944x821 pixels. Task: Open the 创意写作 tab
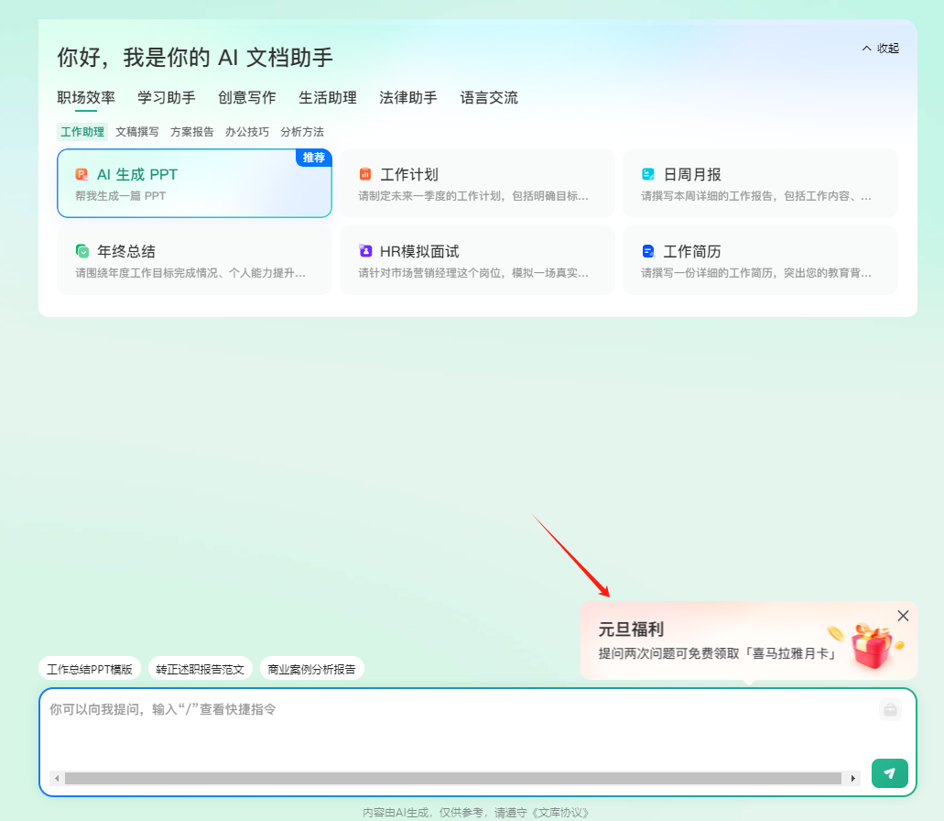pos(245,97)
